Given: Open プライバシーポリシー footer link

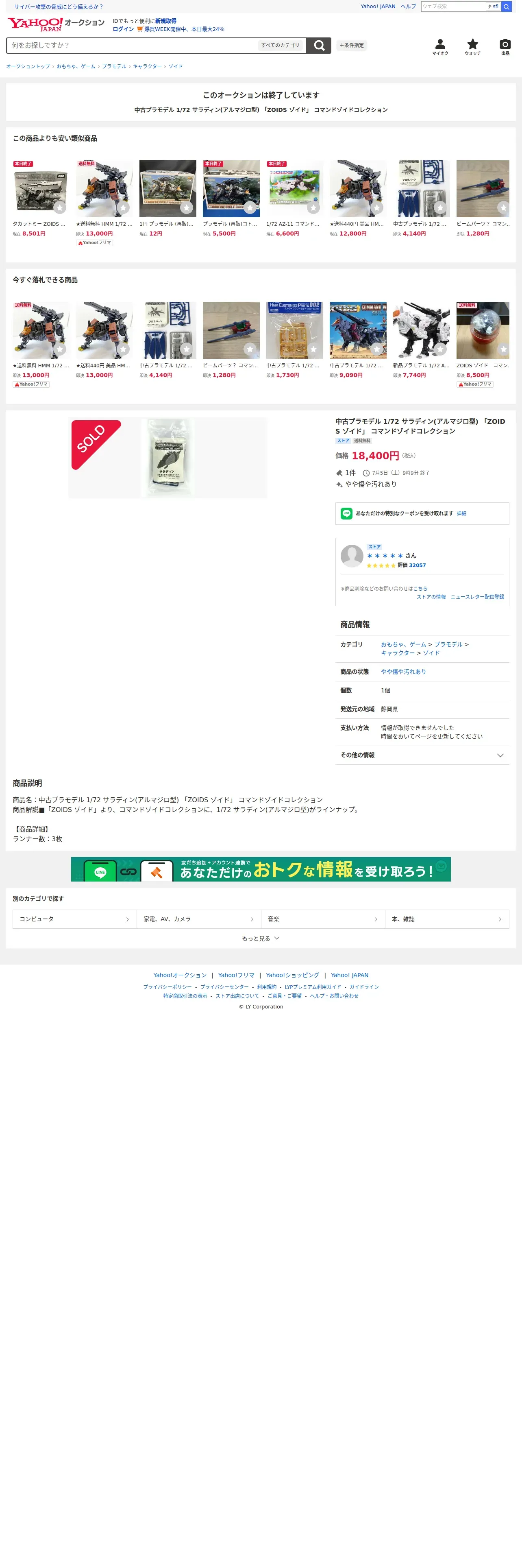Looking at the screenshot, I should (167, 987).
